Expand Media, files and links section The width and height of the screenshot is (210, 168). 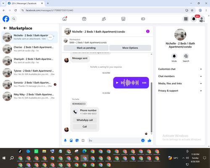tap(180, 84)
